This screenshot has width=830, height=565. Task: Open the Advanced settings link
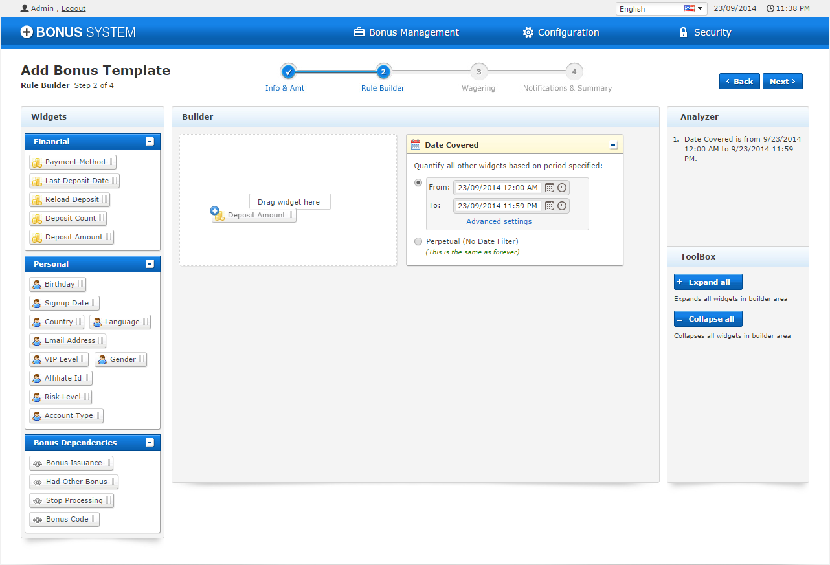(499, 221)
